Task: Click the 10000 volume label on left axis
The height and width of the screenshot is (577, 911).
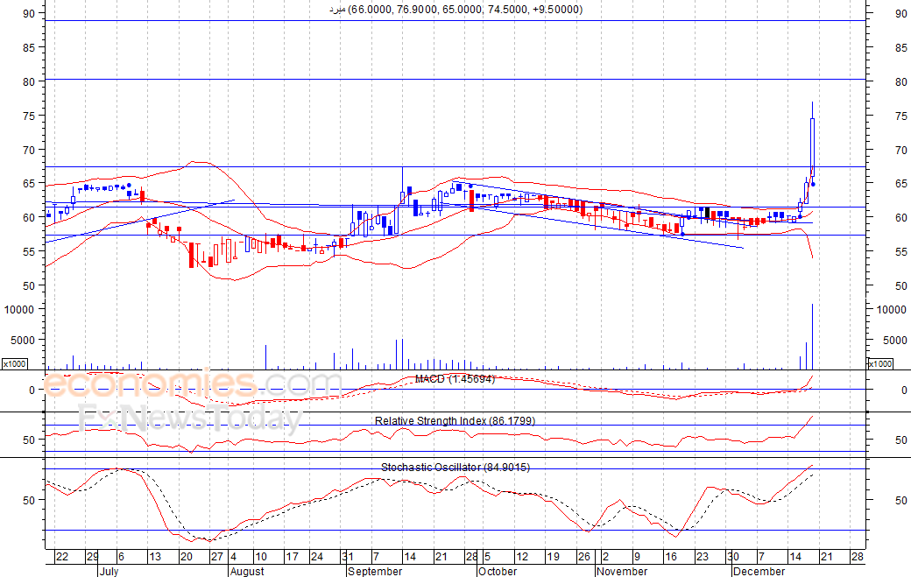Action: click(x=20, y=310)
